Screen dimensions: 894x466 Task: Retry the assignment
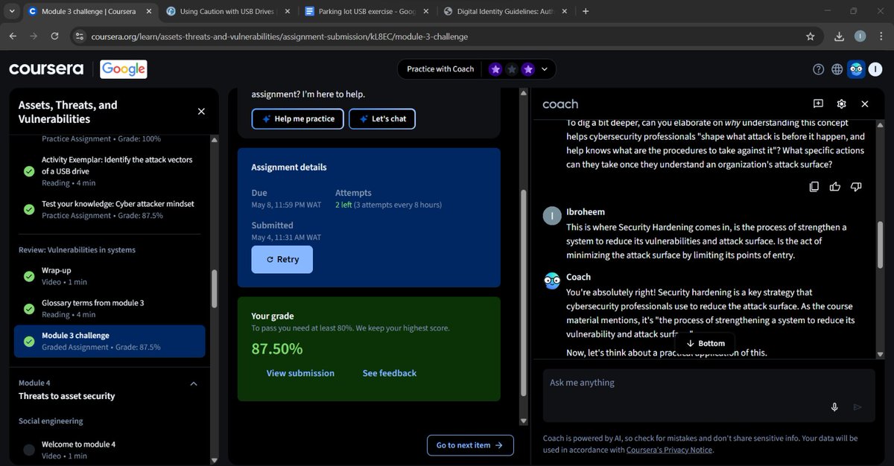click(282, 260)
